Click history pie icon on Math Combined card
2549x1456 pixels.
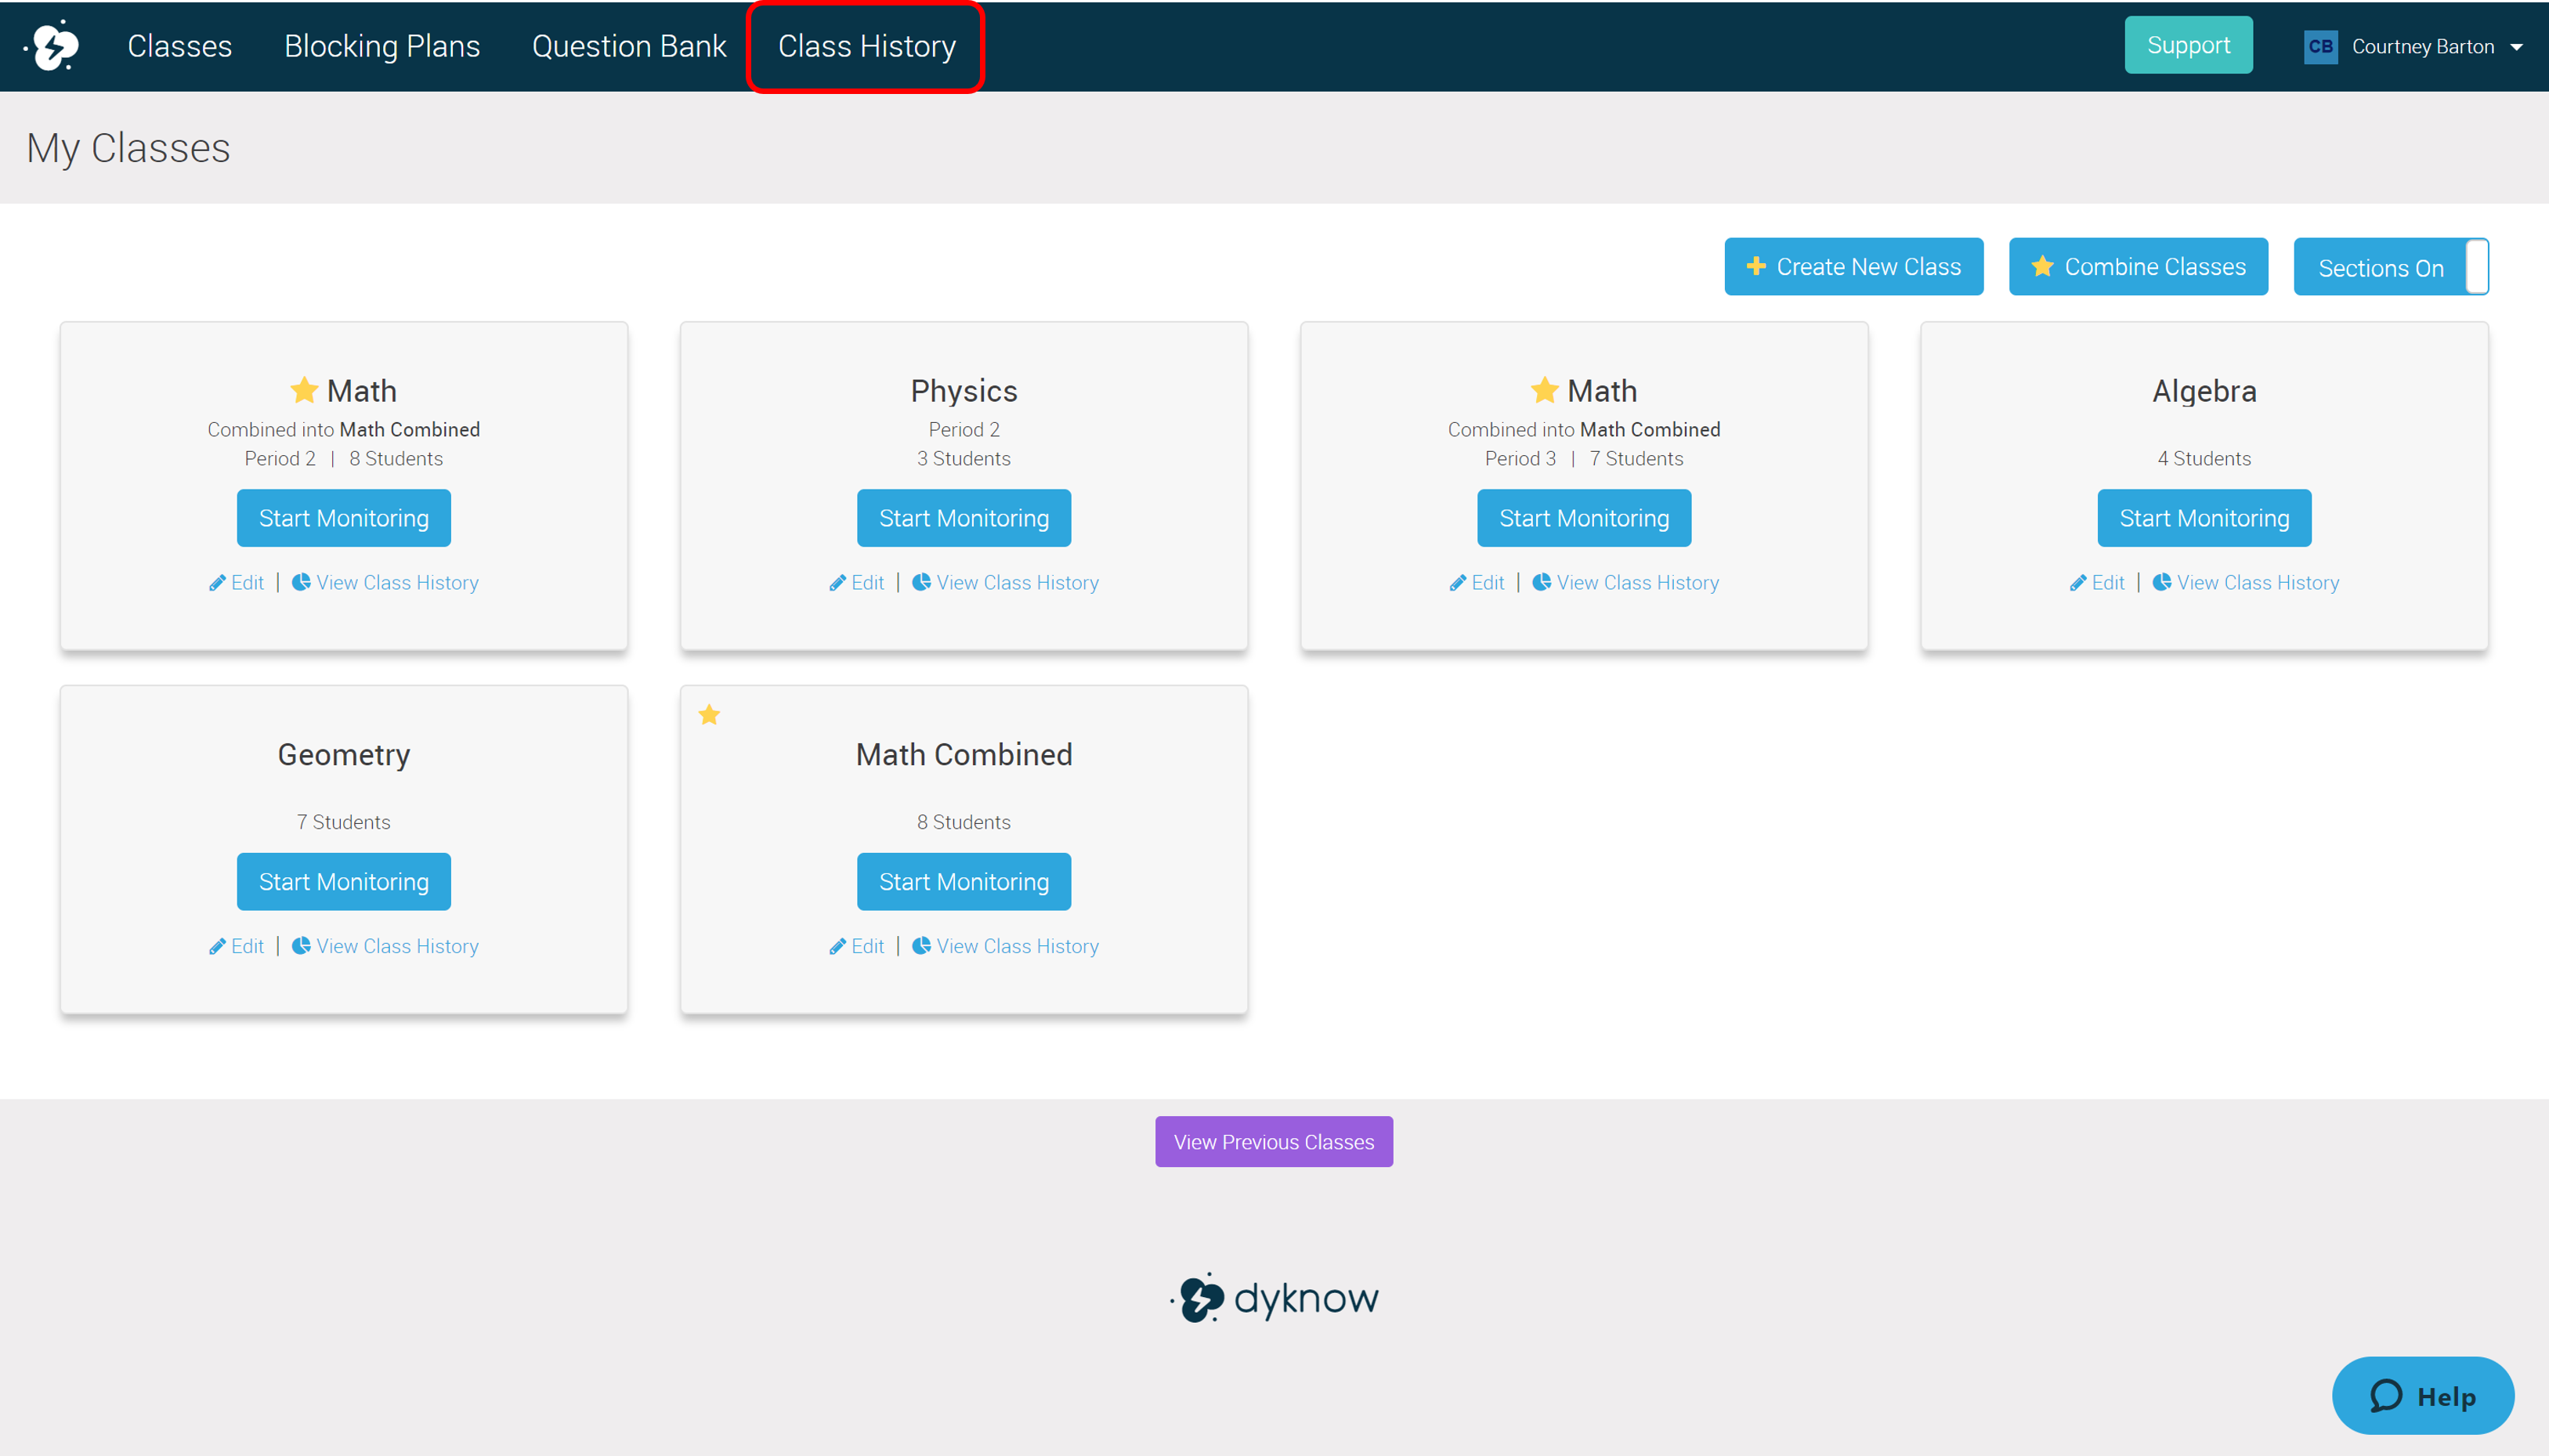(x=921, y=946)
